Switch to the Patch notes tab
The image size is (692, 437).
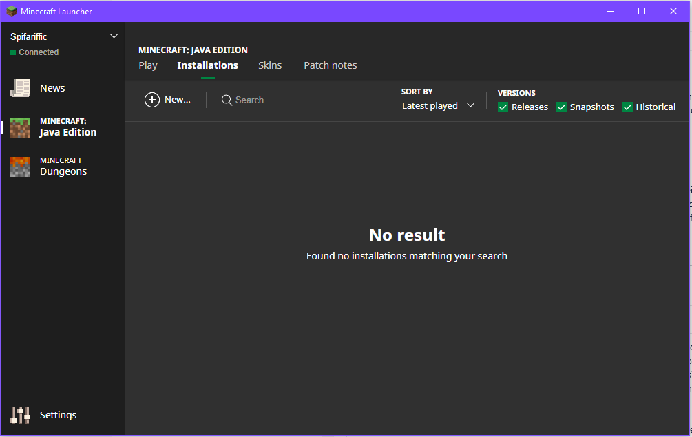click(330, 65)
